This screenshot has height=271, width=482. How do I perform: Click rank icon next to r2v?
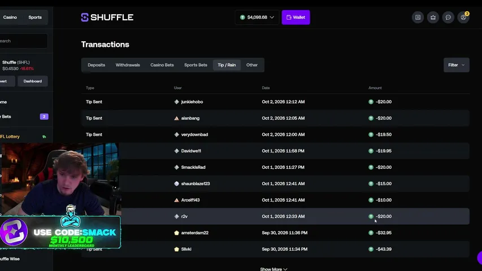176,216
